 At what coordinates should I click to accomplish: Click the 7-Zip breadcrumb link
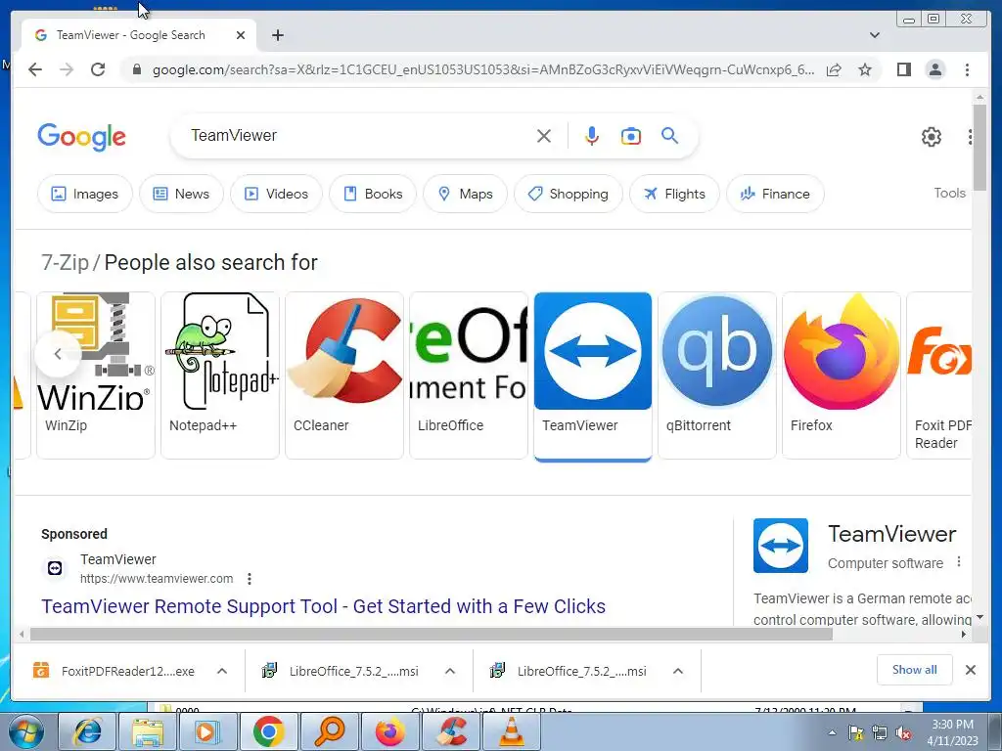pos(66,262)
